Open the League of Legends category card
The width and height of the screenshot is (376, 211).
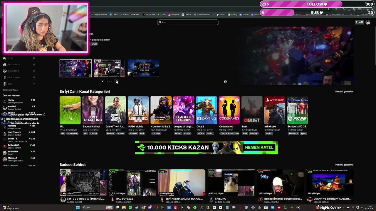tap(184, 110)
